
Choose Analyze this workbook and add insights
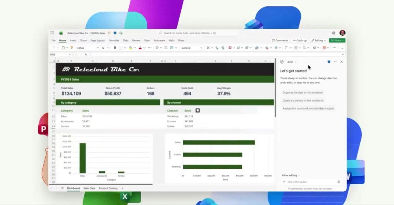pyautogui.click(x=308, y=109)
